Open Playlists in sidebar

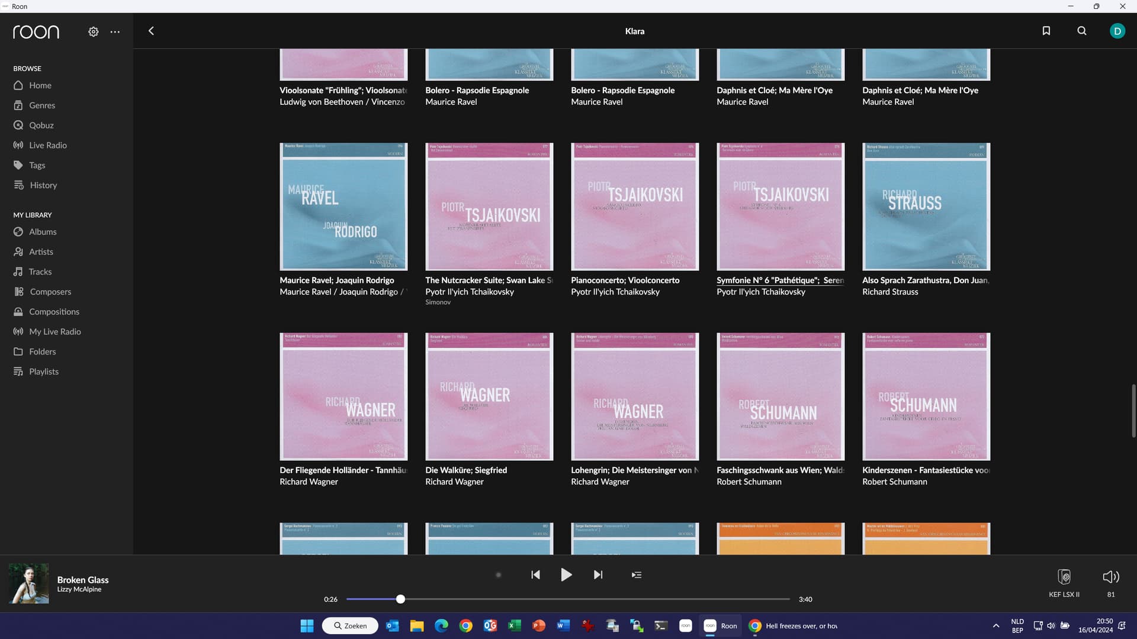pos(44,372)
